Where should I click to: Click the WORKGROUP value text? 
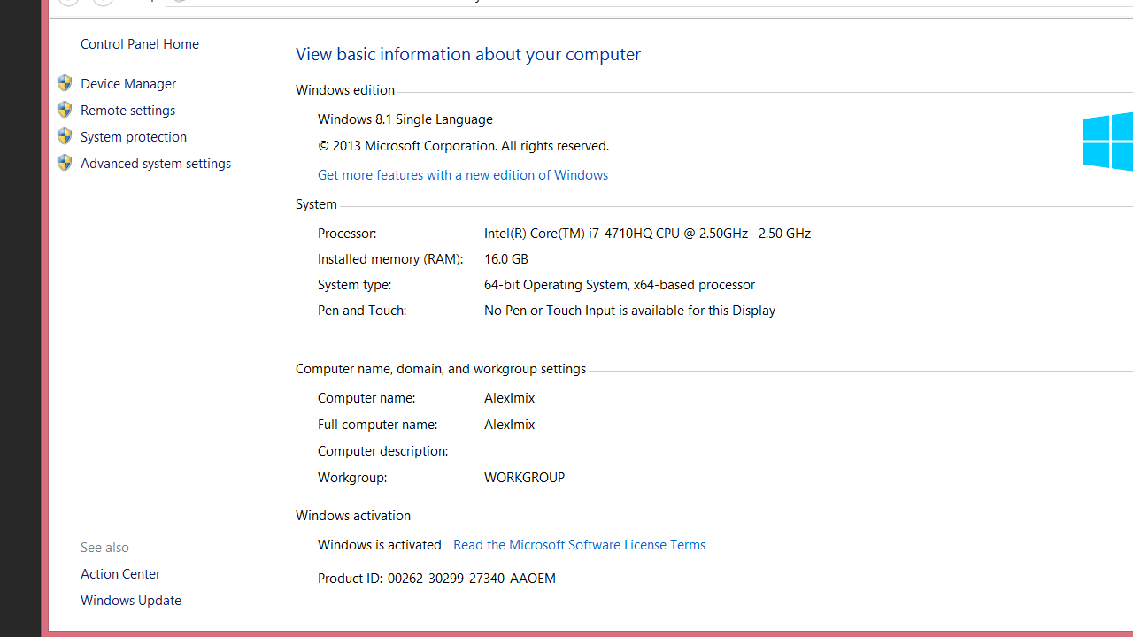tap(524, 478)
